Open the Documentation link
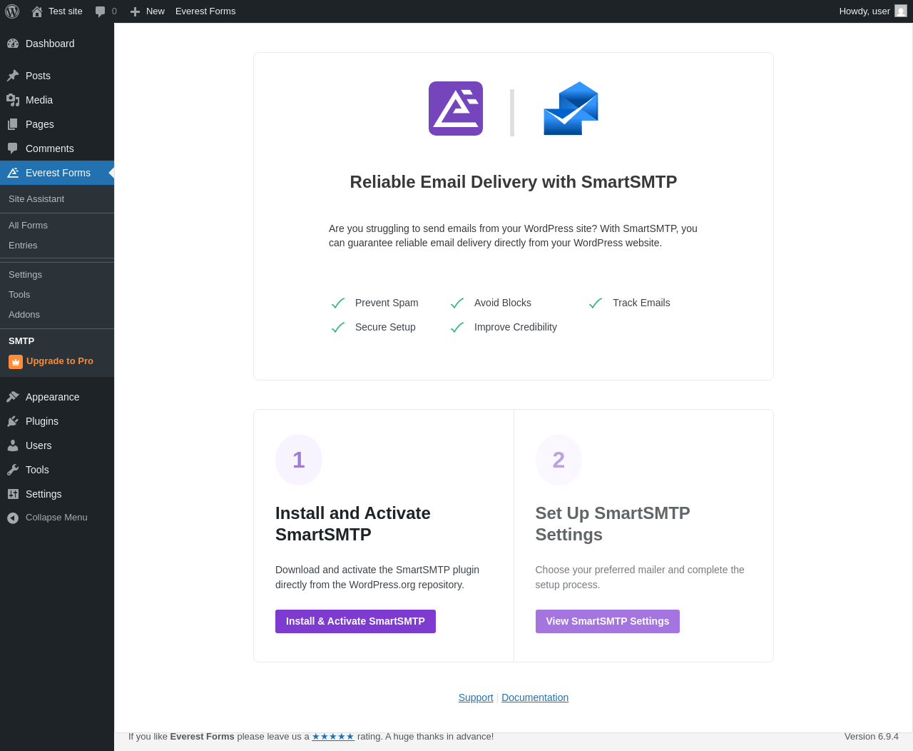 click(535, 697)
